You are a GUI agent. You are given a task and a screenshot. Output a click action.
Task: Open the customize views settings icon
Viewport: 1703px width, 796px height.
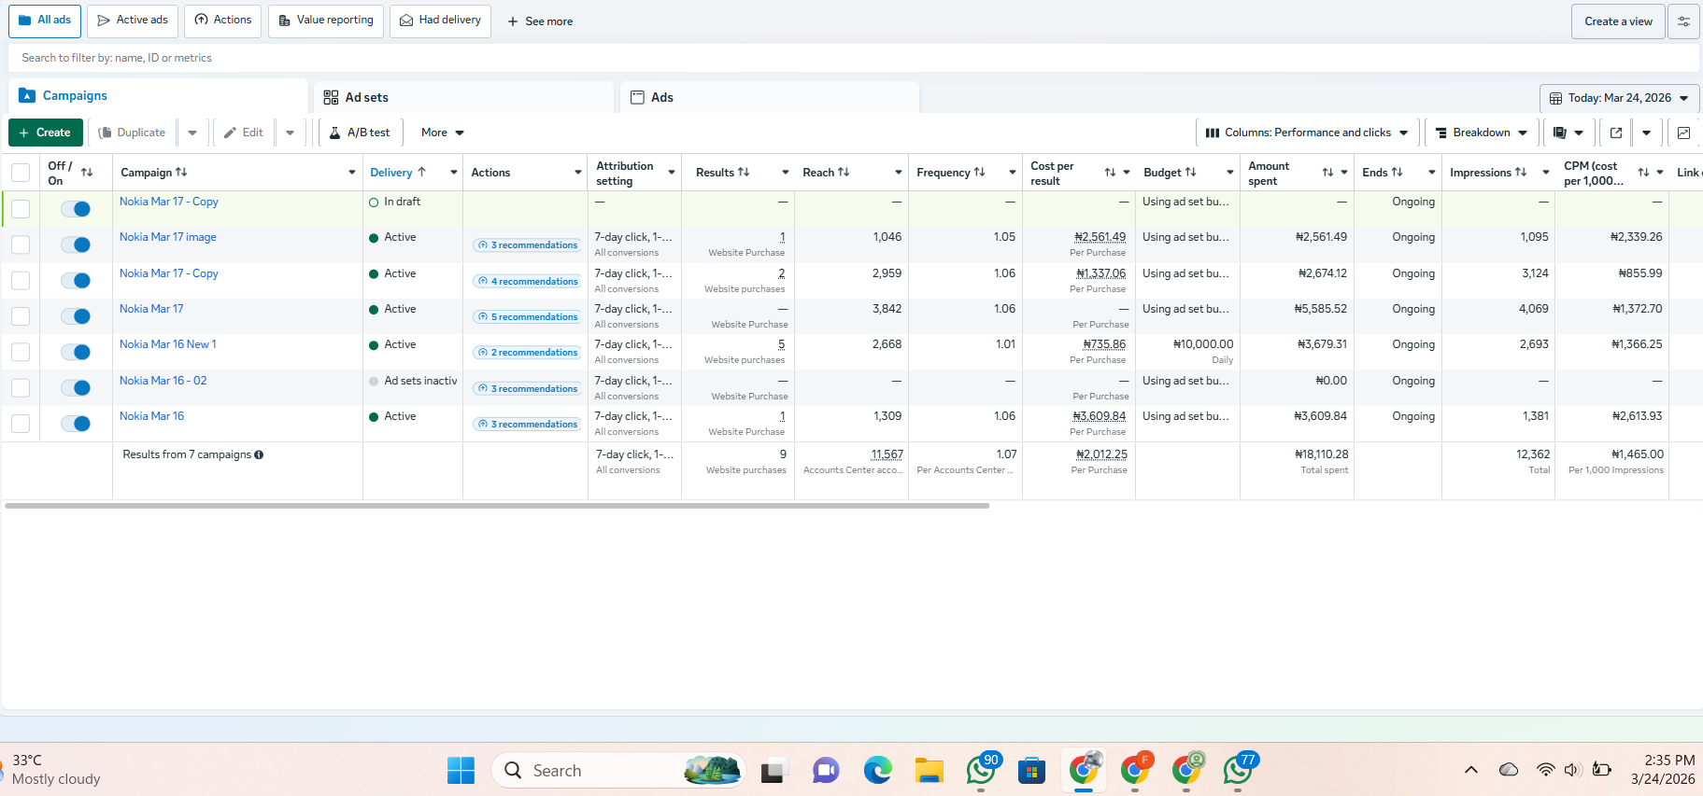tap(1683, 21)
